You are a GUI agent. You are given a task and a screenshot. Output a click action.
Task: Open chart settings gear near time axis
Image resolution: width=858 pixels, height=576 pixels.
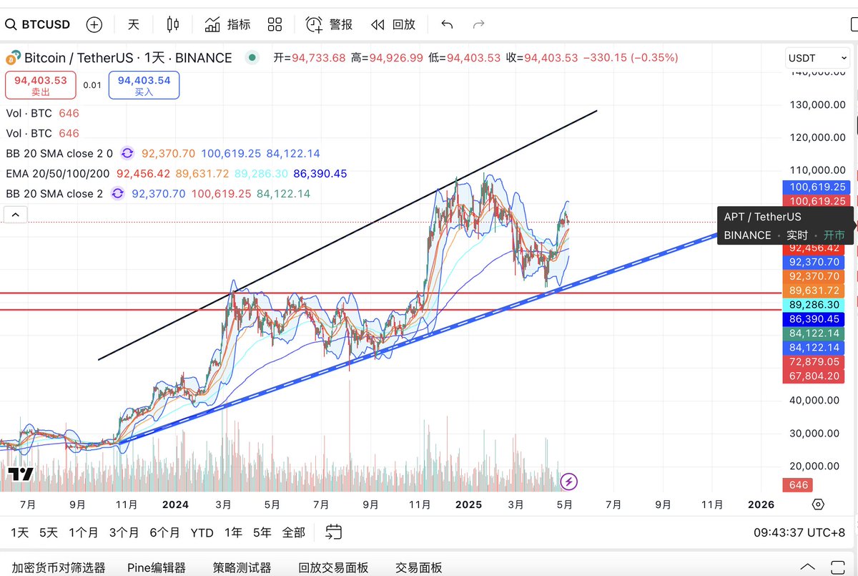819,504
